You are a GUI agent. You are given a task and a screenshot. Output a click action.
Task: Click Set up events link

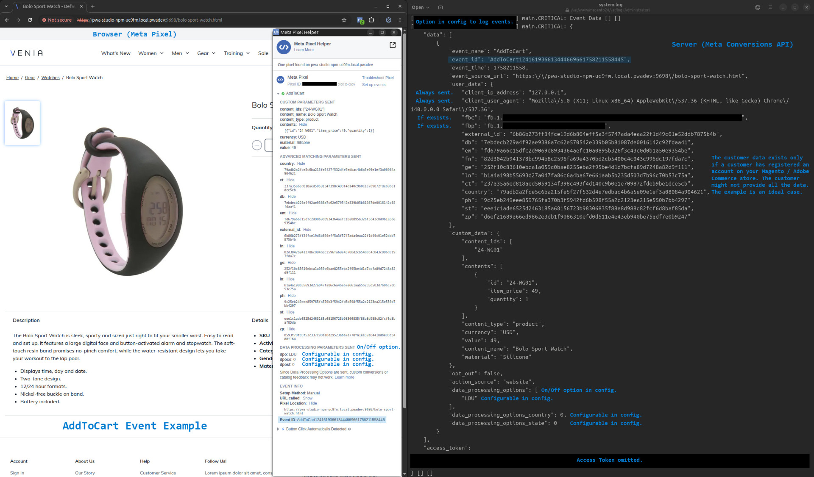tap(374, 85)
